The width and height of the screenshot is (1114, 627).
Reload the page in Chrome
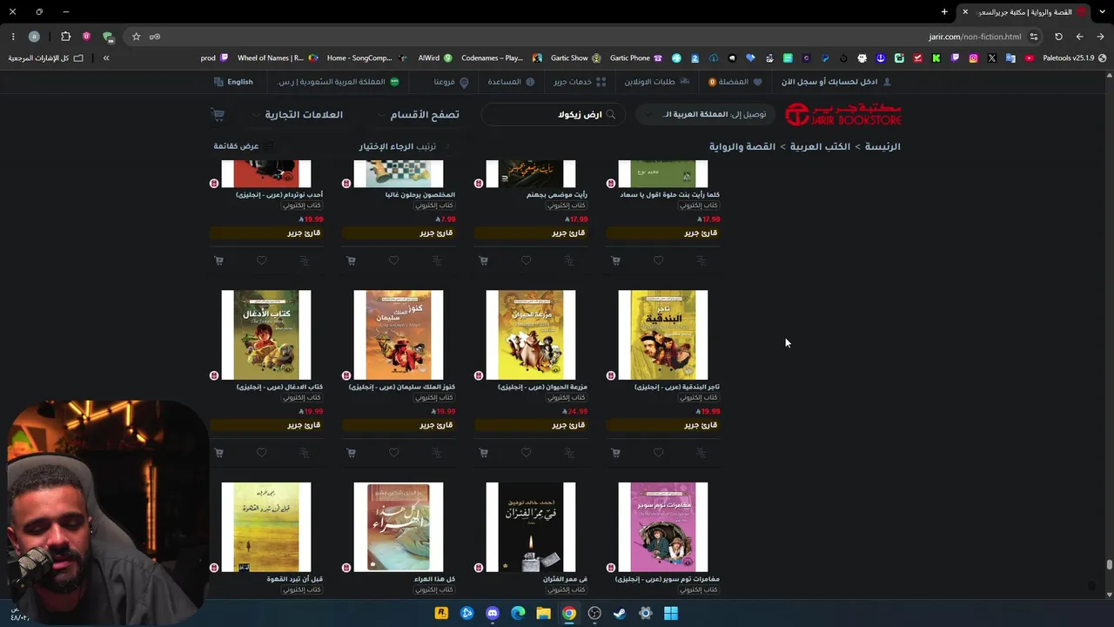[x=1058, y=37]
